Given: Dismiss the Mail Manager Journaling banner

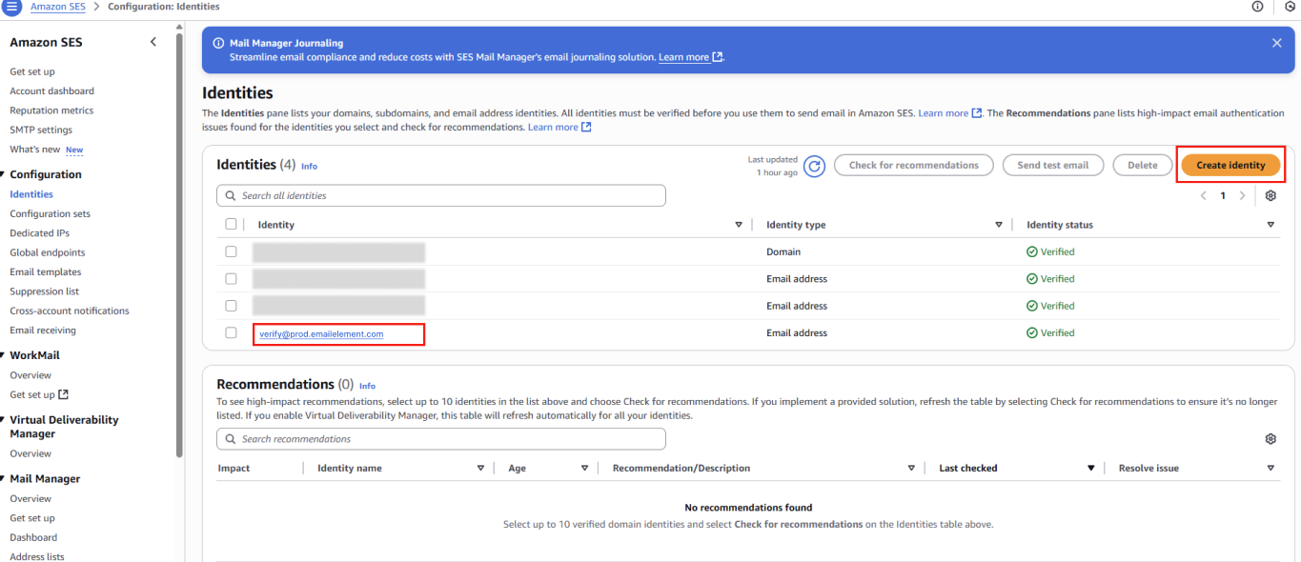Looking at the screenshot, I should [x=1277, y=43].
